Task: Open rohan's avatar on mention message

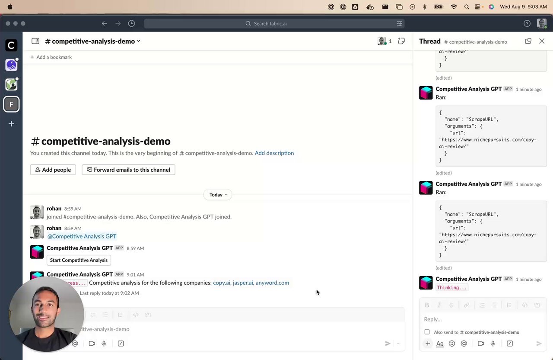Action: coord(37,232)
